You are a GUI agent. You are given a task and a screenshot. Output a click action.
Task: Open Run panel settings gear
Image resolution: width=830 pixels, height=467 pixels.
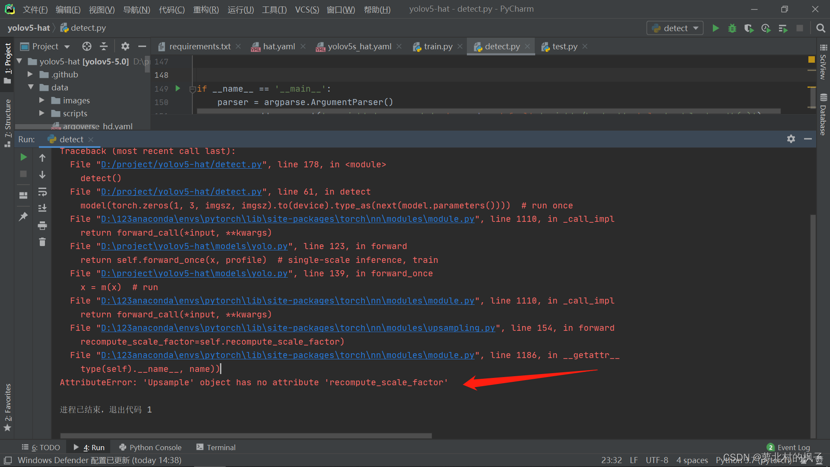(791, 139)
